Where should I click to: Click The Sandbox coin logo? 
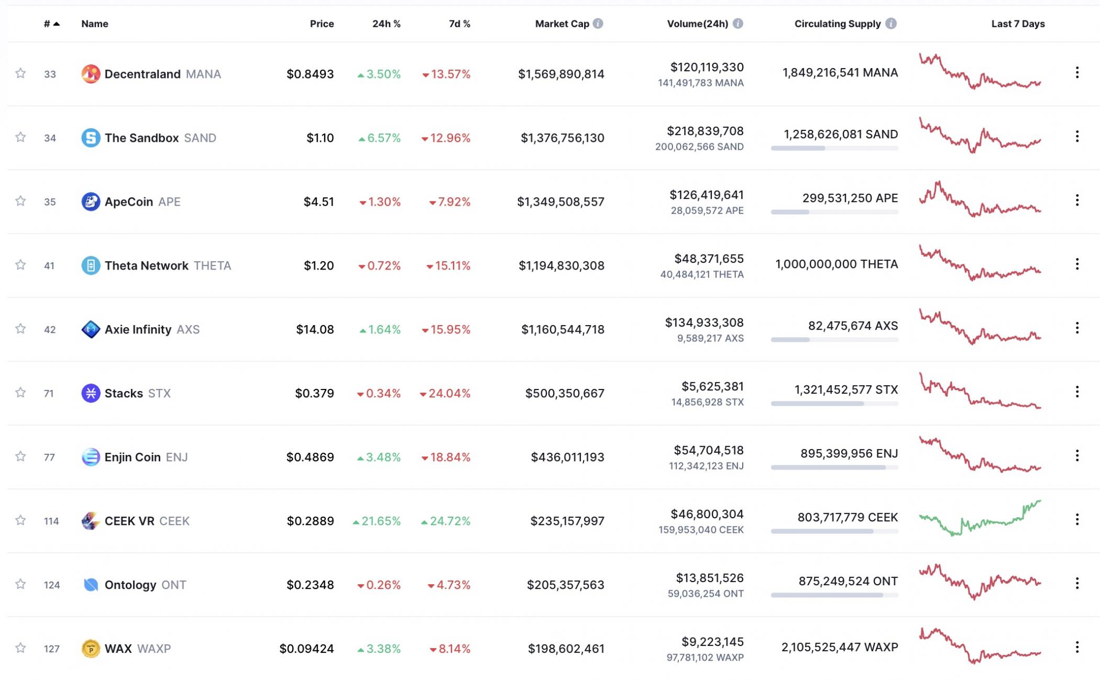pos(91,138)
